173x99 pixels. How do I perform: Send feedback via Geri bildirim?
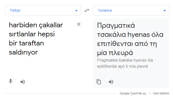pyautogui.click(x=161, y=93)
